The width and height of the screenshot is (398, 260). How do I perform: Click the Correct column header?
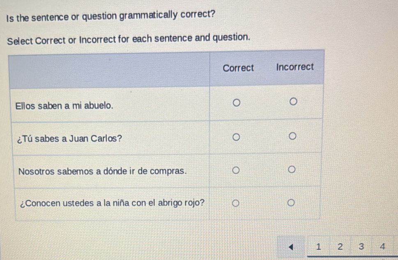click(238, 68)
